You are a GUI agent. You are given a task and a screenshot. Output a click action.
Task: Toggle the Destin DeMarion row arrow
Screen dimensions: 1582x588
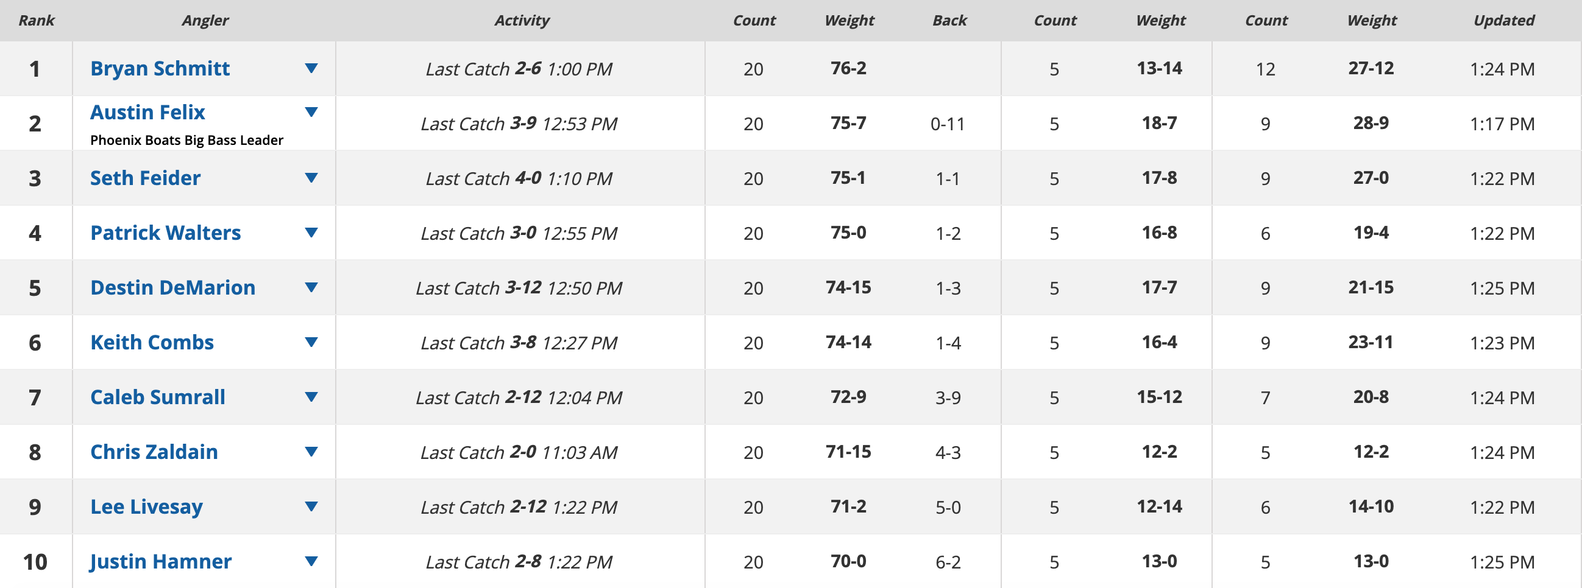click(x=311, y=287)
